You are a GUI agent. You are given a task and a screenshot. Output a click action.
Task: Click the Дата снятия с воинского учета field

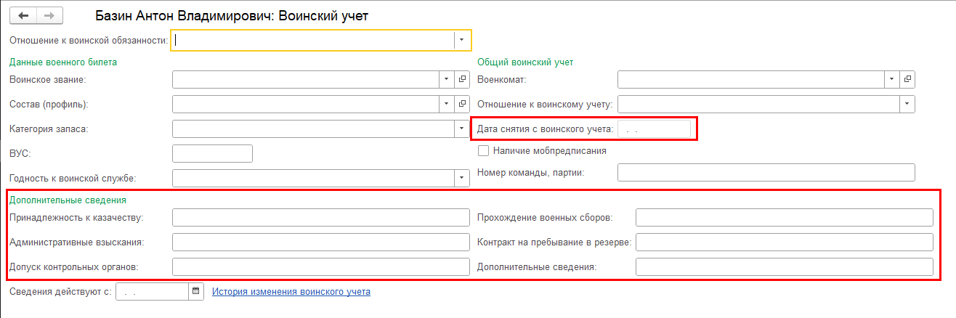[654, 129]
